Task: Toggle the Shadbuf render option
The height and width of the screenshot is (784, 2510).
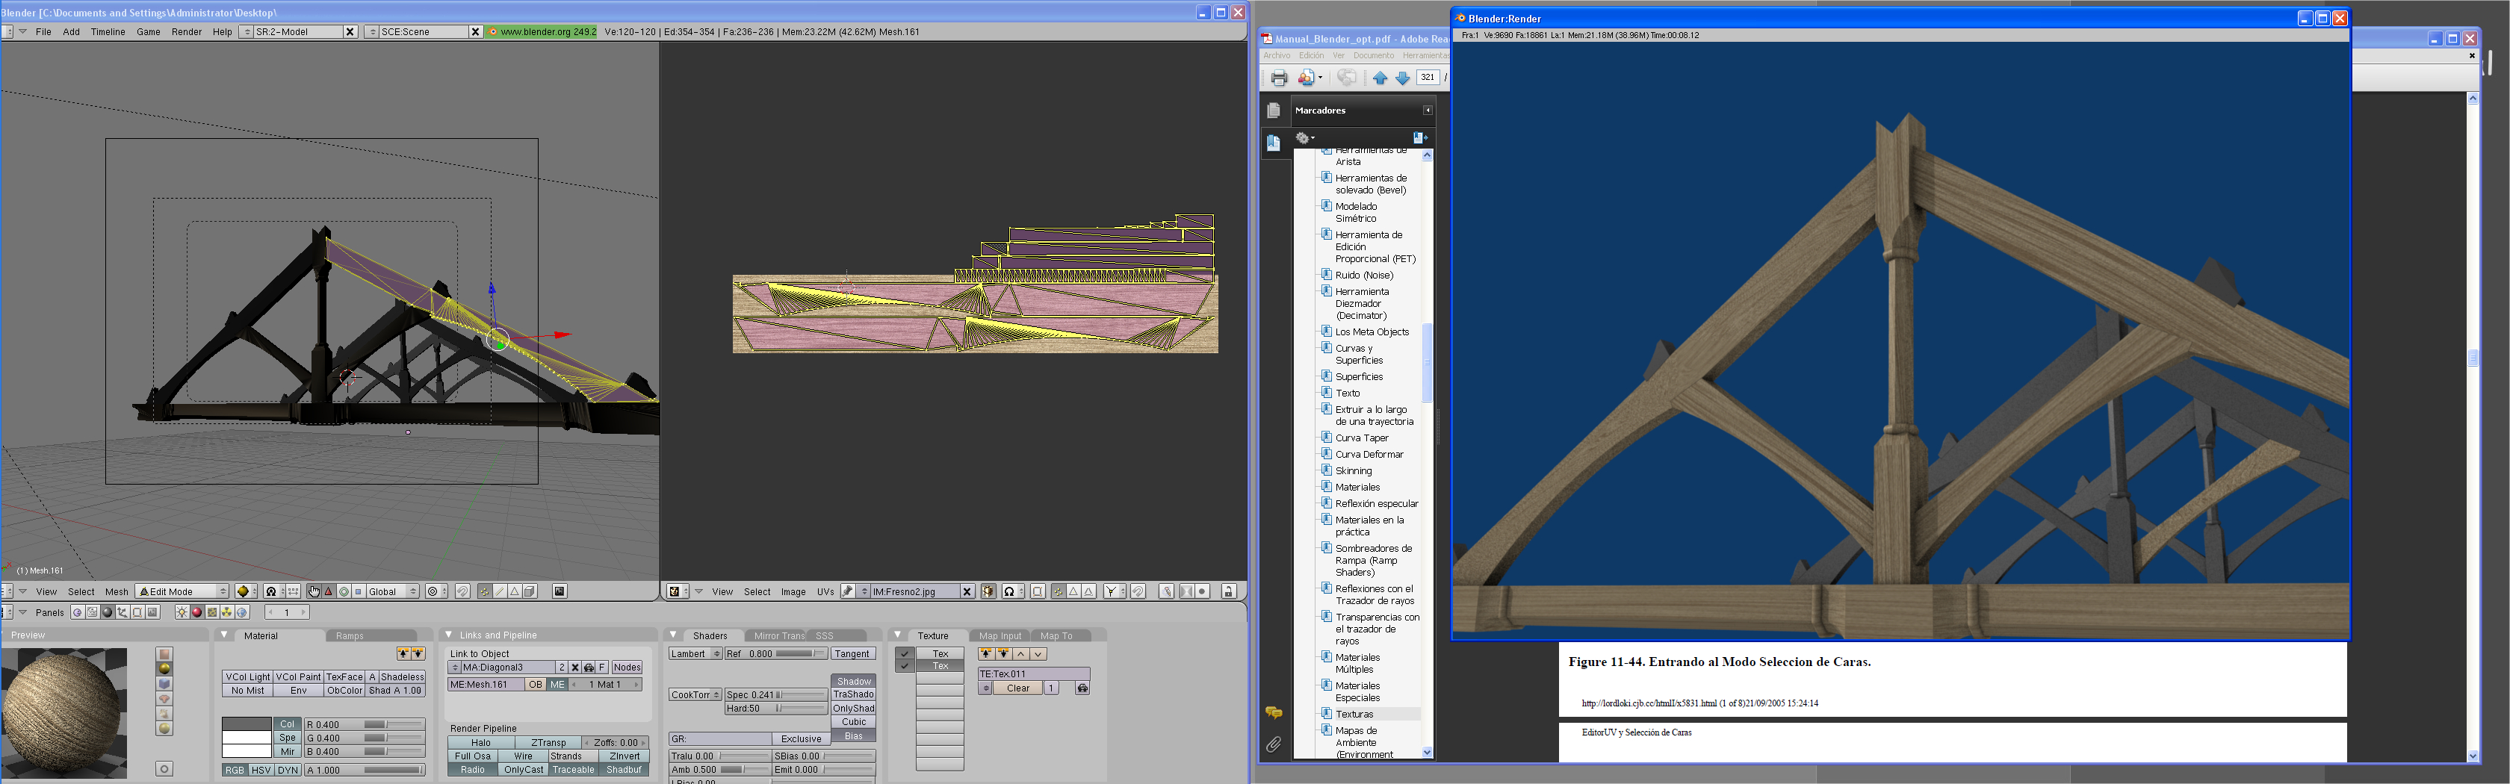Action: click(x=624, y=771)
